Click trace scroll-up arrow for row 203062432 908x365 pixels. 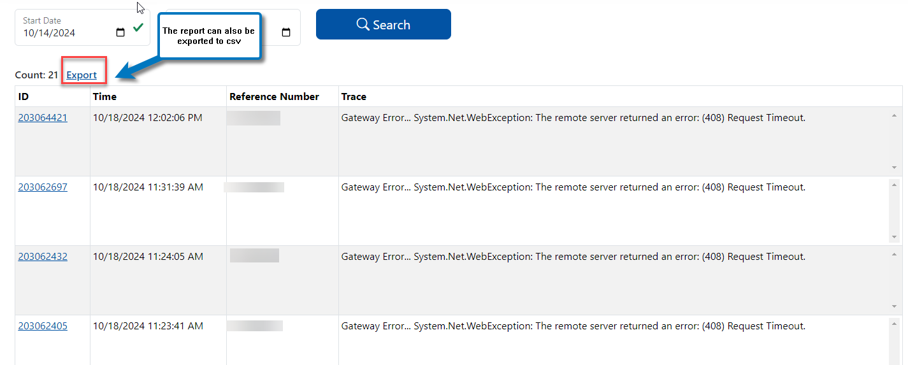coord(895,254)
